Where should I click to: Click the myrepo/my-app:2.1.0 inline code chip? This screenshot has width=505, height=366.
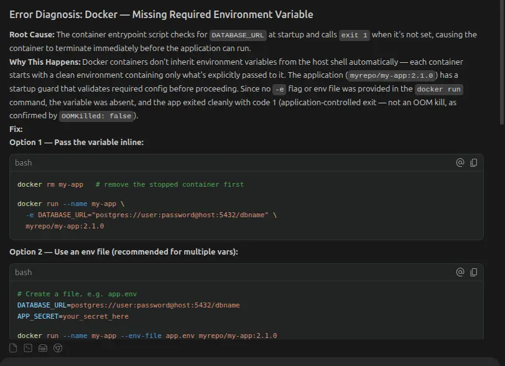tap(391, 76)
